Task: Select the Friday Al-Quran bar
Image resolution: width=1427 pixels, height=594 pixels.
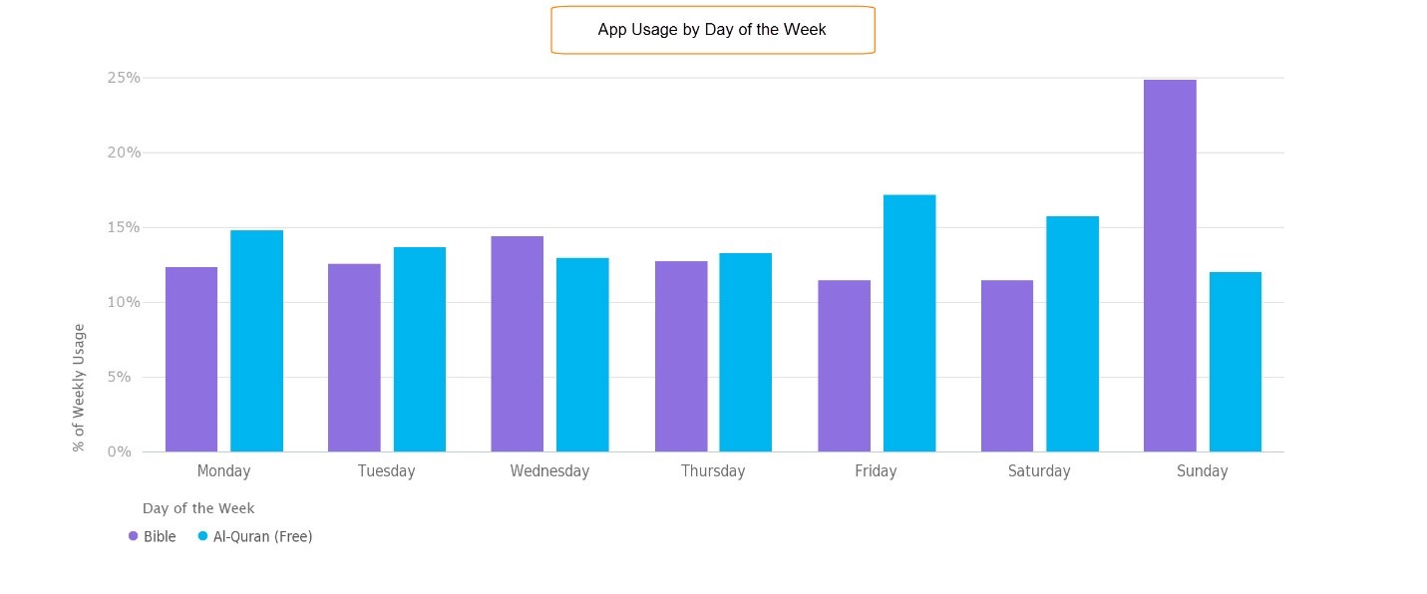Action: pyautogui.click(x=909, y=324)
